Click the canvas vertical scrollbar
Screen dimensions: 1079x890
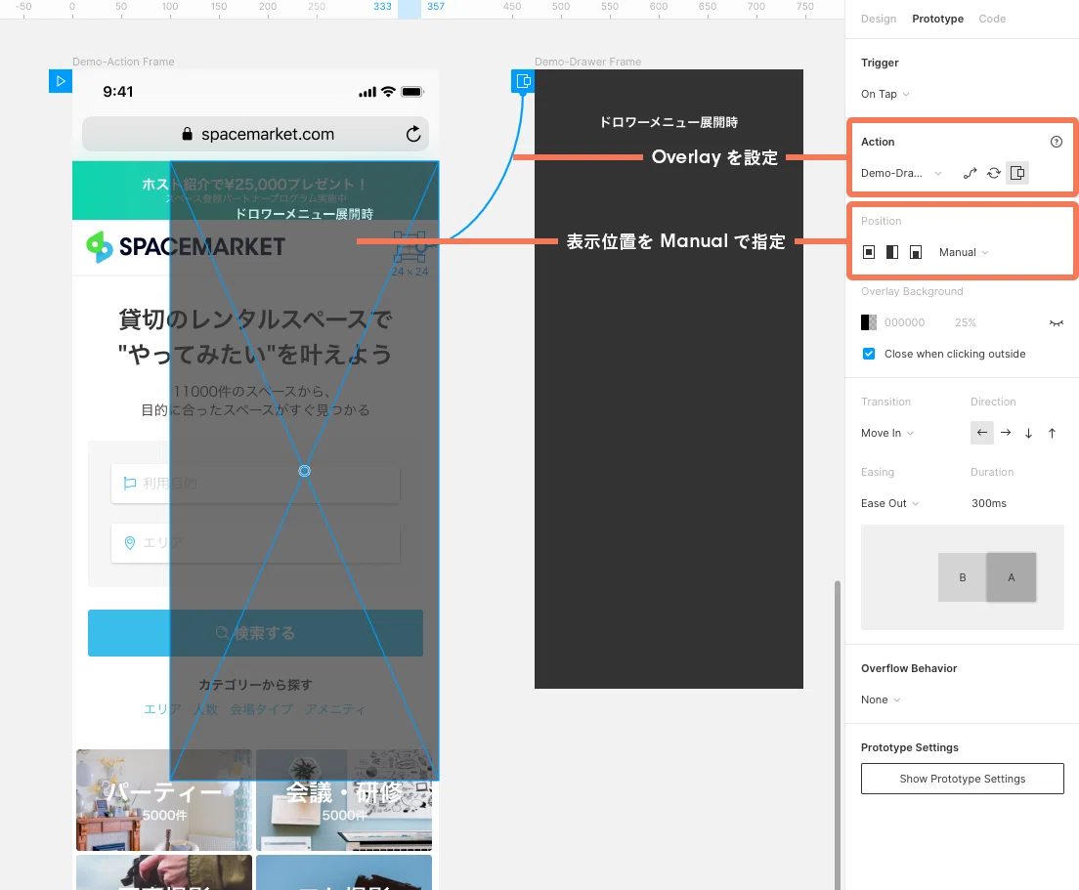coord(838,735)
